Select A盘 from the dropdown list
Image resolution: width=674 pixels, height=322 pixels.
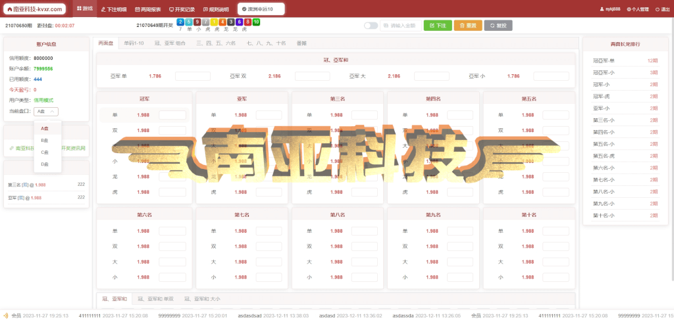[x=47, y=128]
